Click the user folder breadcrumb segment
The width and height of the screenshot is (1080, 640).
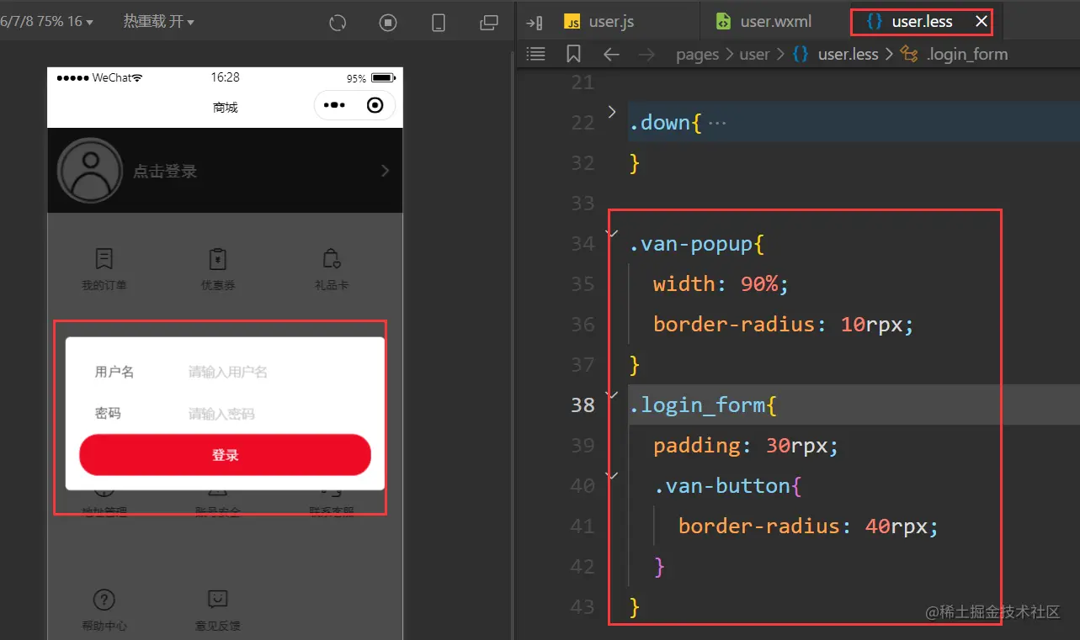[x=754, y=55]
